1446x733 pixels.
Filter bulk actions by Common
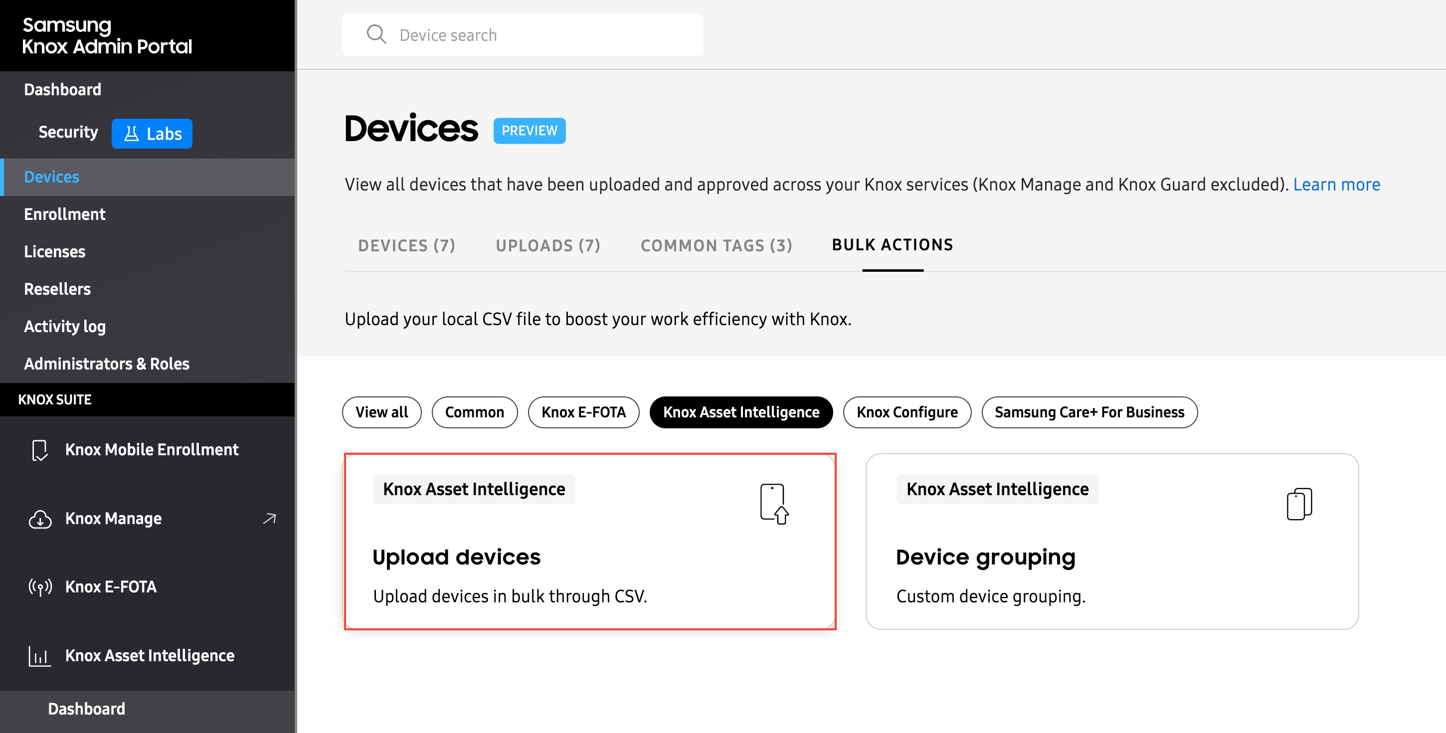coord(475,412)
